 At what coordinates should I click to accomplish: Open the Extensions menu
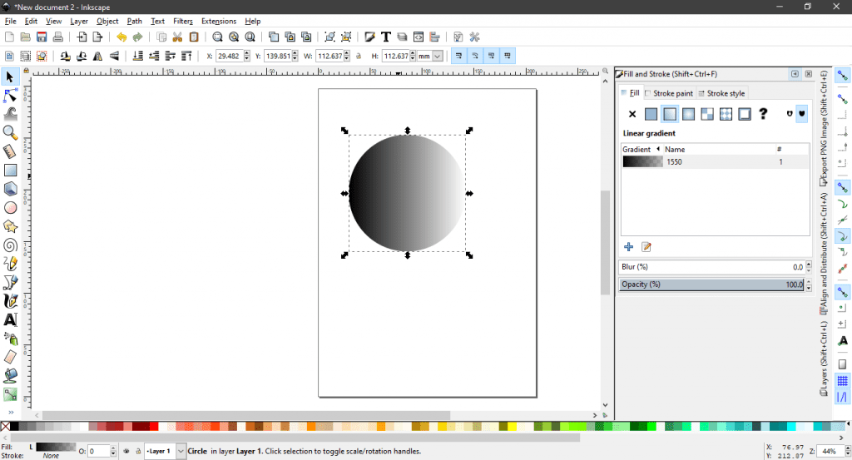pyautogui.click(x=218, y=21)
